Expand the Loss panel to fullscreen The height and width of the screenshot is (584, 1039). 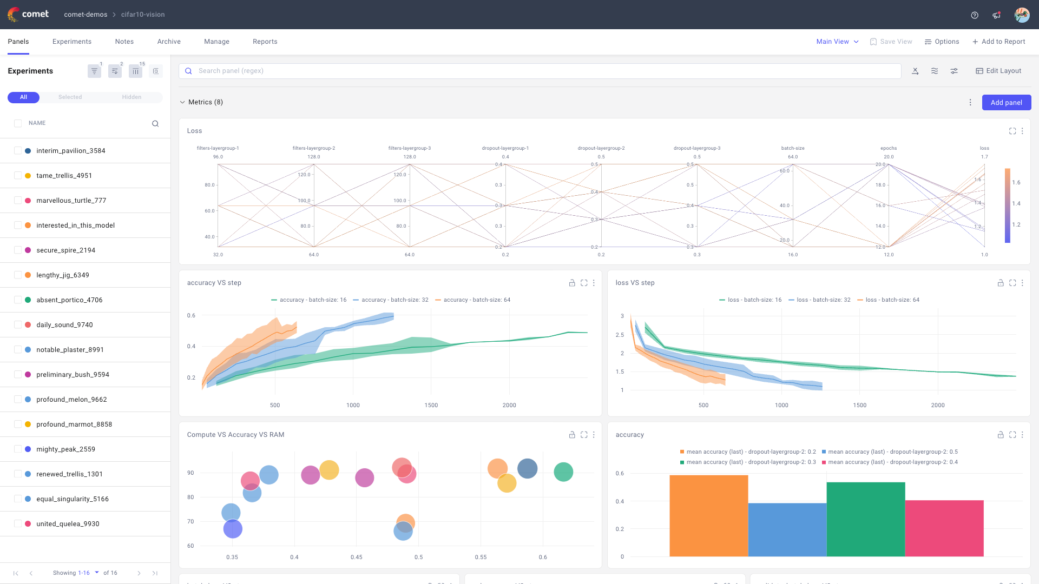(x=1012, y=131)
